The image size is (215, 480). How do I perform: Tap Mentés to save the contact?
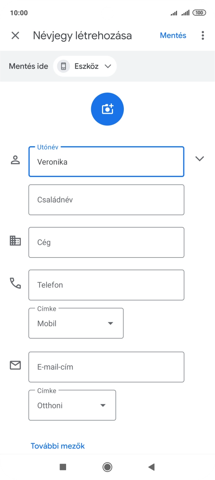click(x=173, y=35)
